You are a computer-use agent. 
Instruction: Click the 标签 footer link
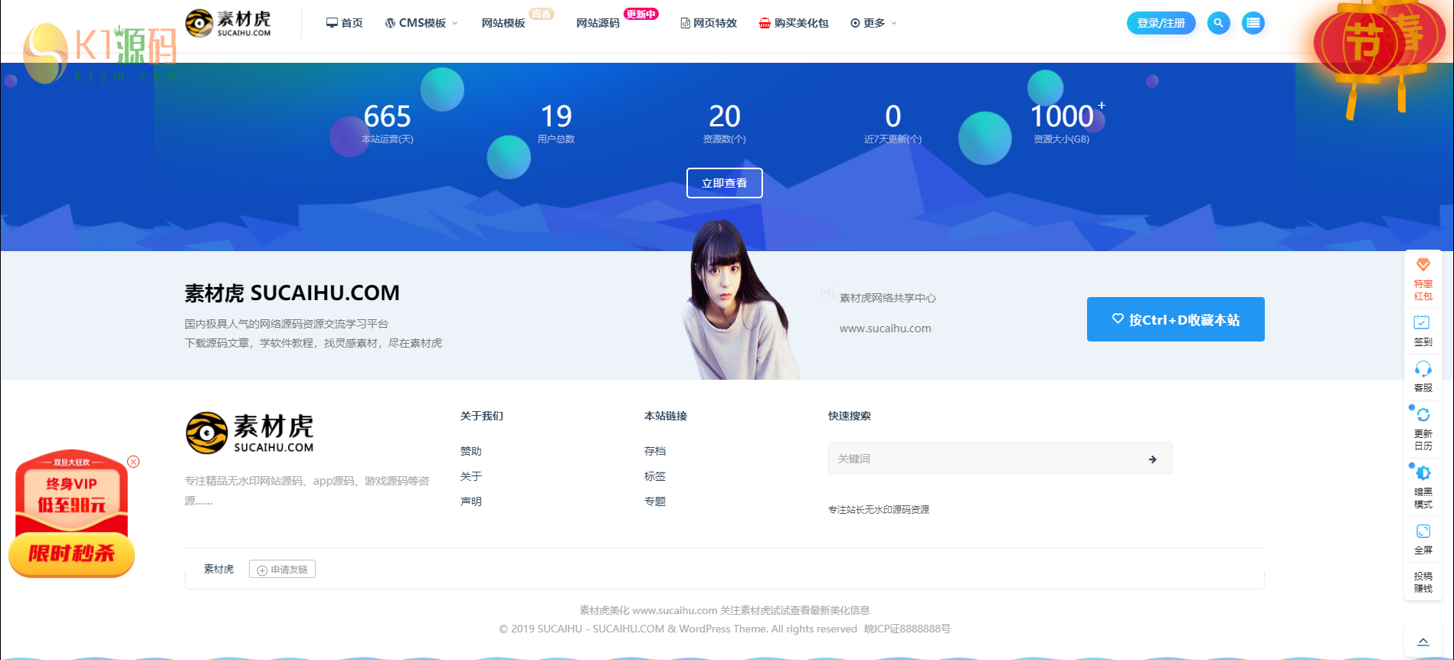point(655,476)
